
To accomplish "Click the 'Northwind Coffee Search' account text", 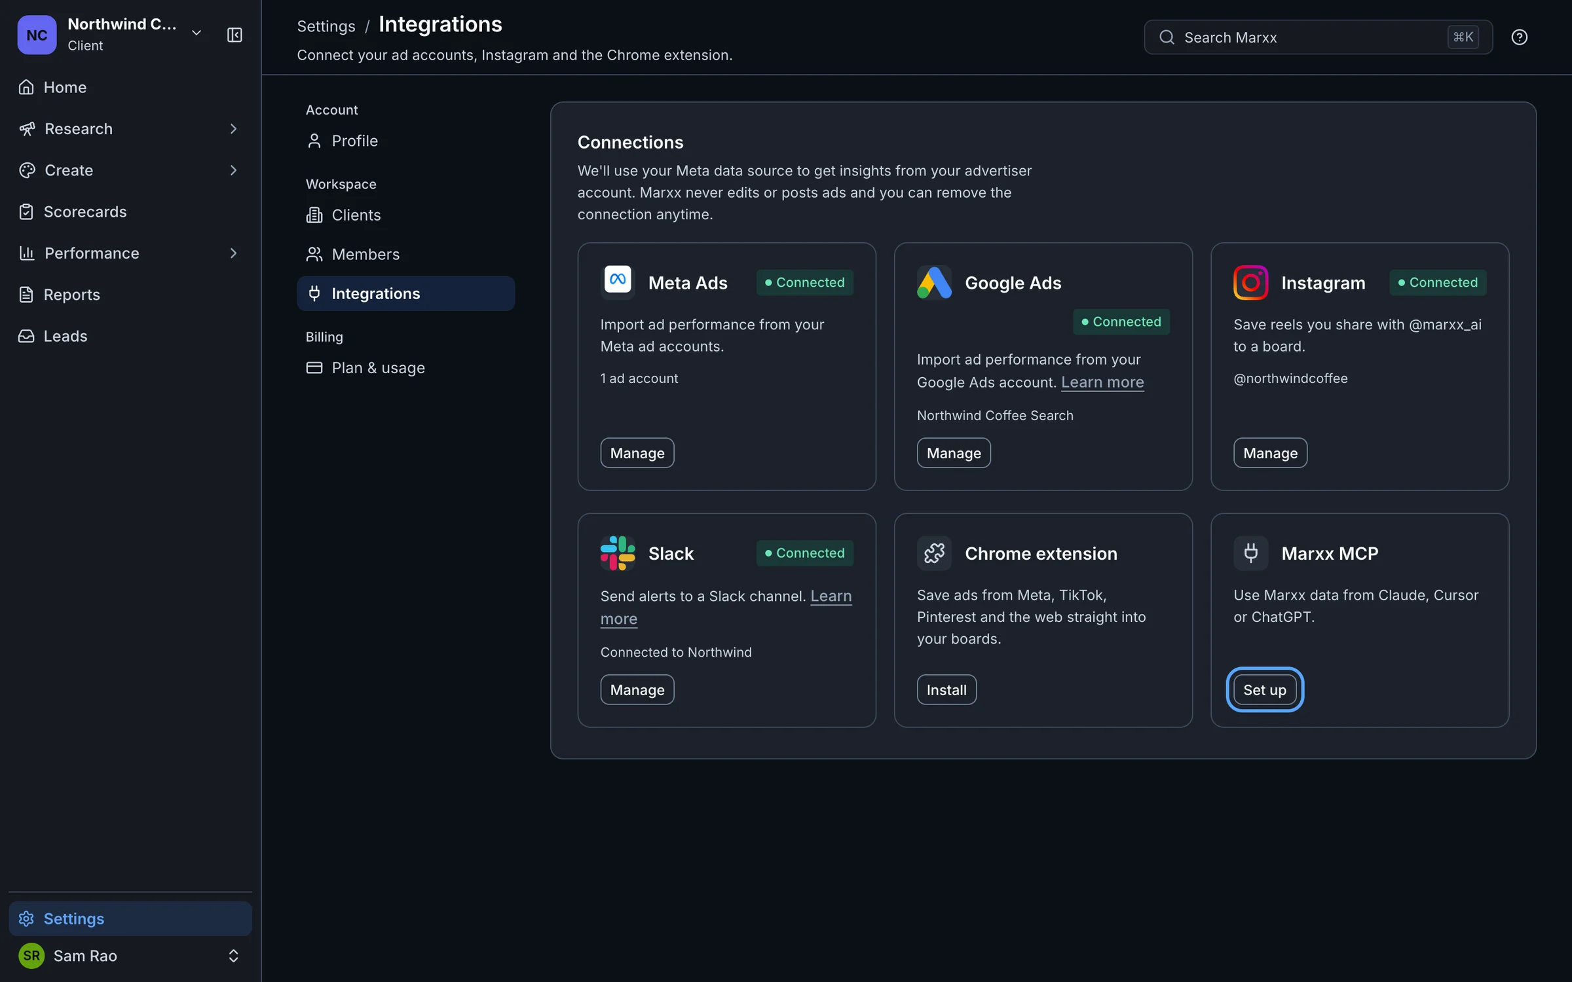I will coord(995,416).
